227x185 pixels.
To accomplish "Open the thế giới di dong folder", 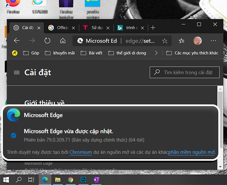I will 127,53.
